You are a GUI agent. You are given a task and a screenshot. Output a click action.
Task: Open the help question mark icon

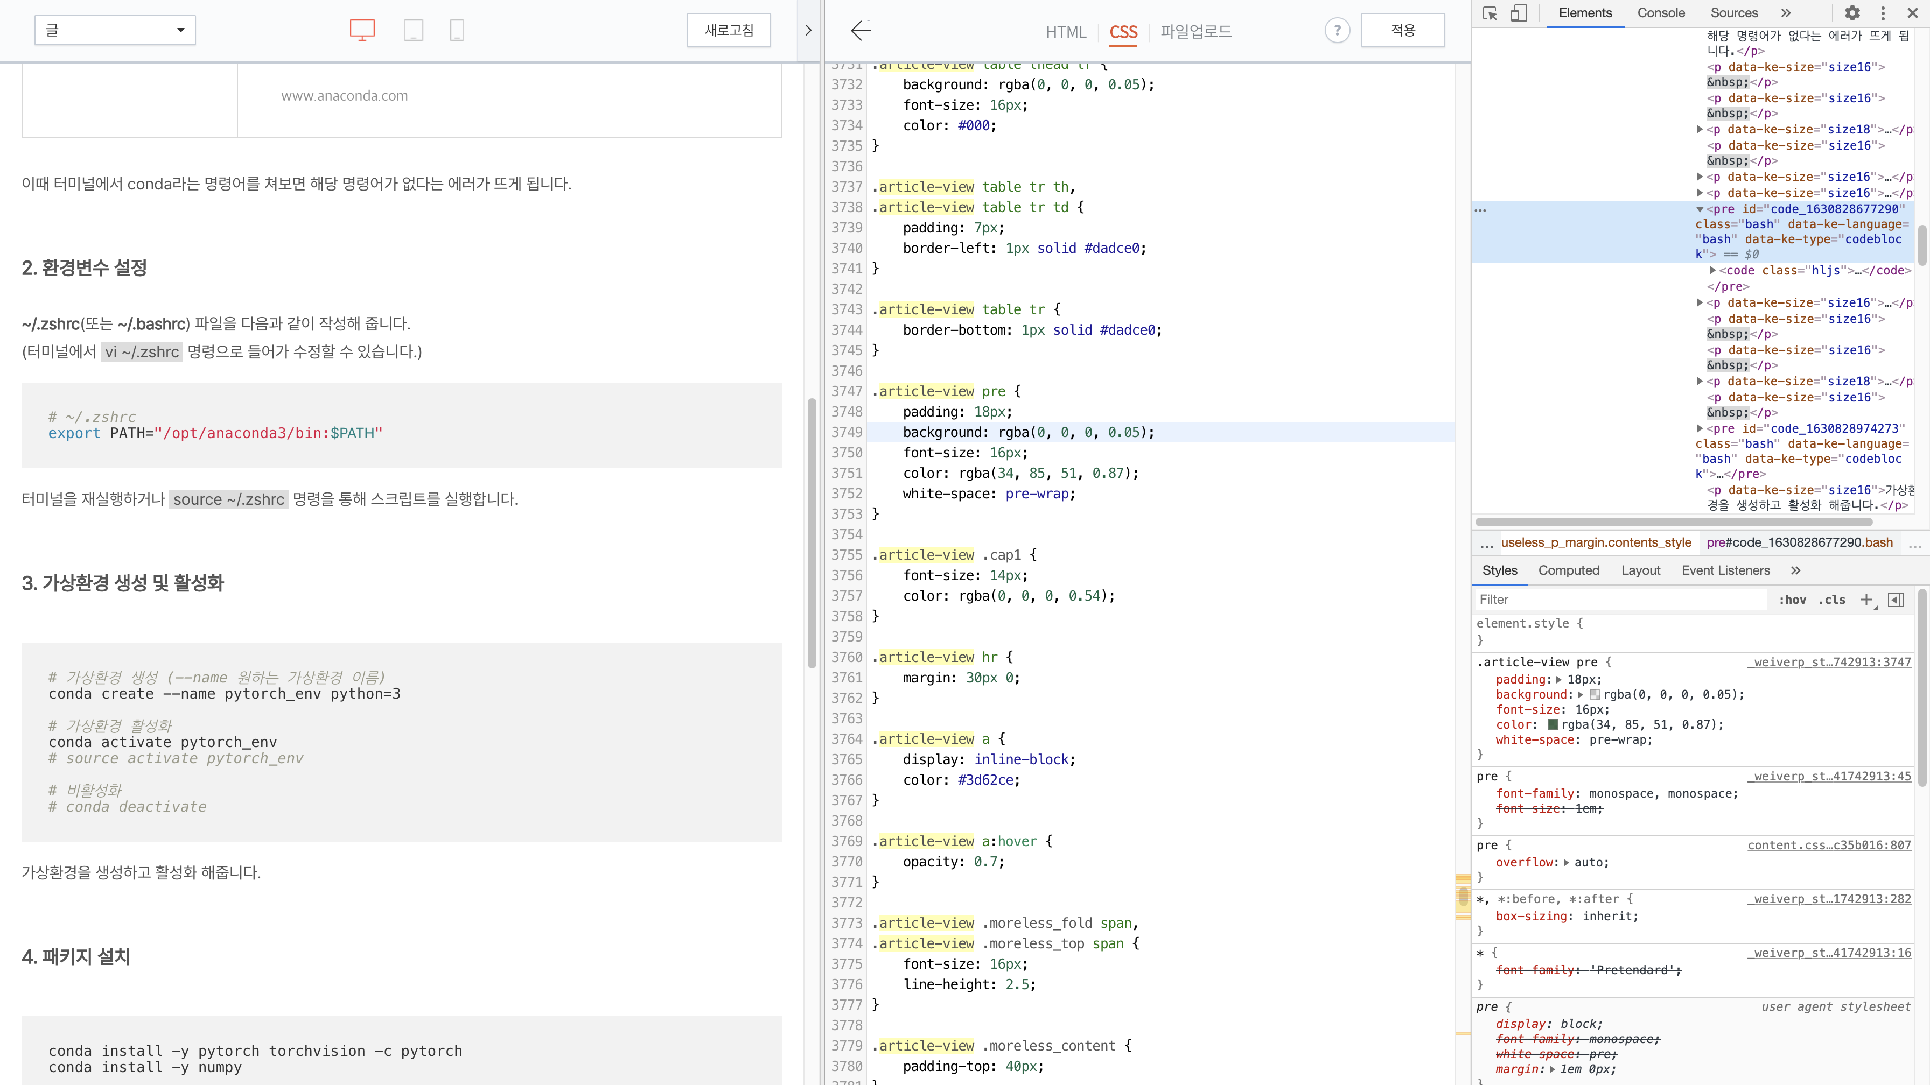pyautogui.click(x=1337, y=30)
